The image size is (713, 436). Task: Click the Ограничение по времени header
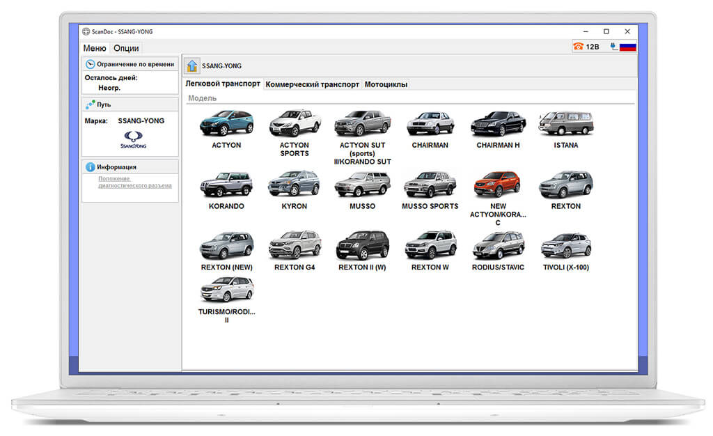(130, 64)
